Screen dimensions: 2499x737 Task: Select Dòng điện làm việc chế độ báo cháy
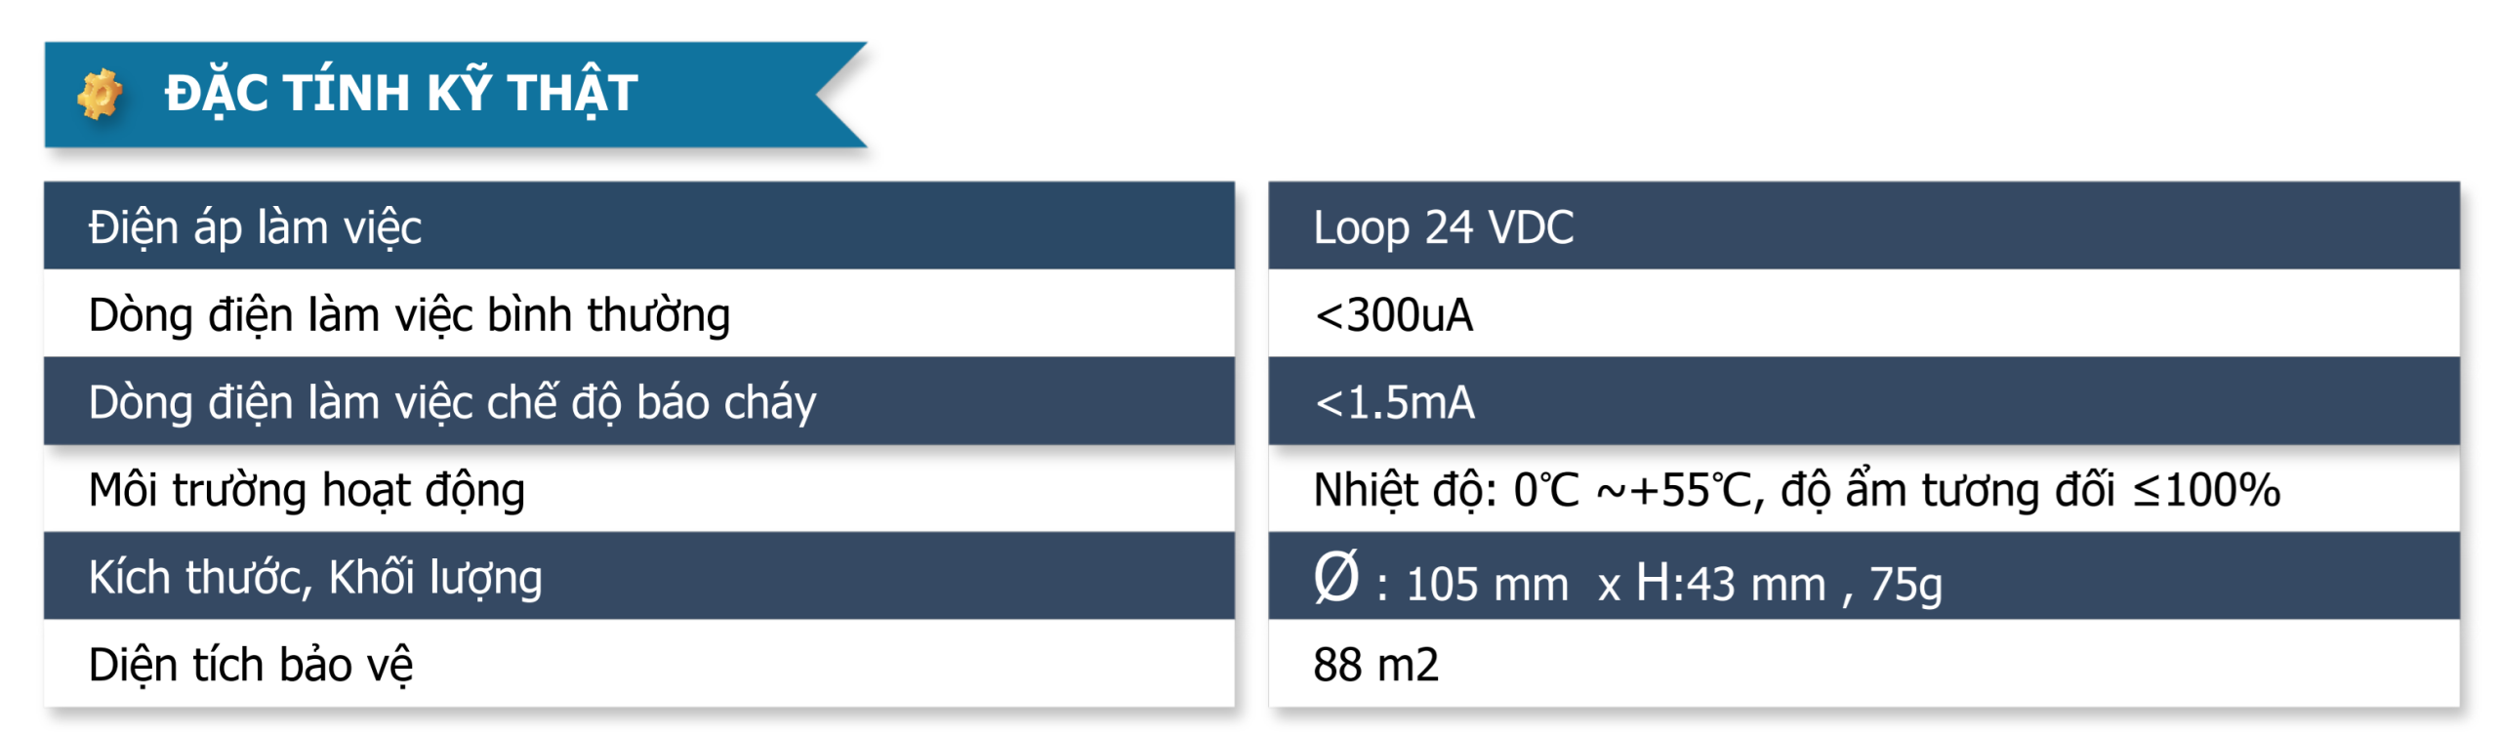[x=452, y=402]
